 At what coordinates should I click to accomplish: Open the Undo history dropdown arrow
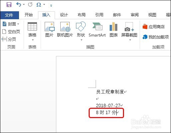24,5
